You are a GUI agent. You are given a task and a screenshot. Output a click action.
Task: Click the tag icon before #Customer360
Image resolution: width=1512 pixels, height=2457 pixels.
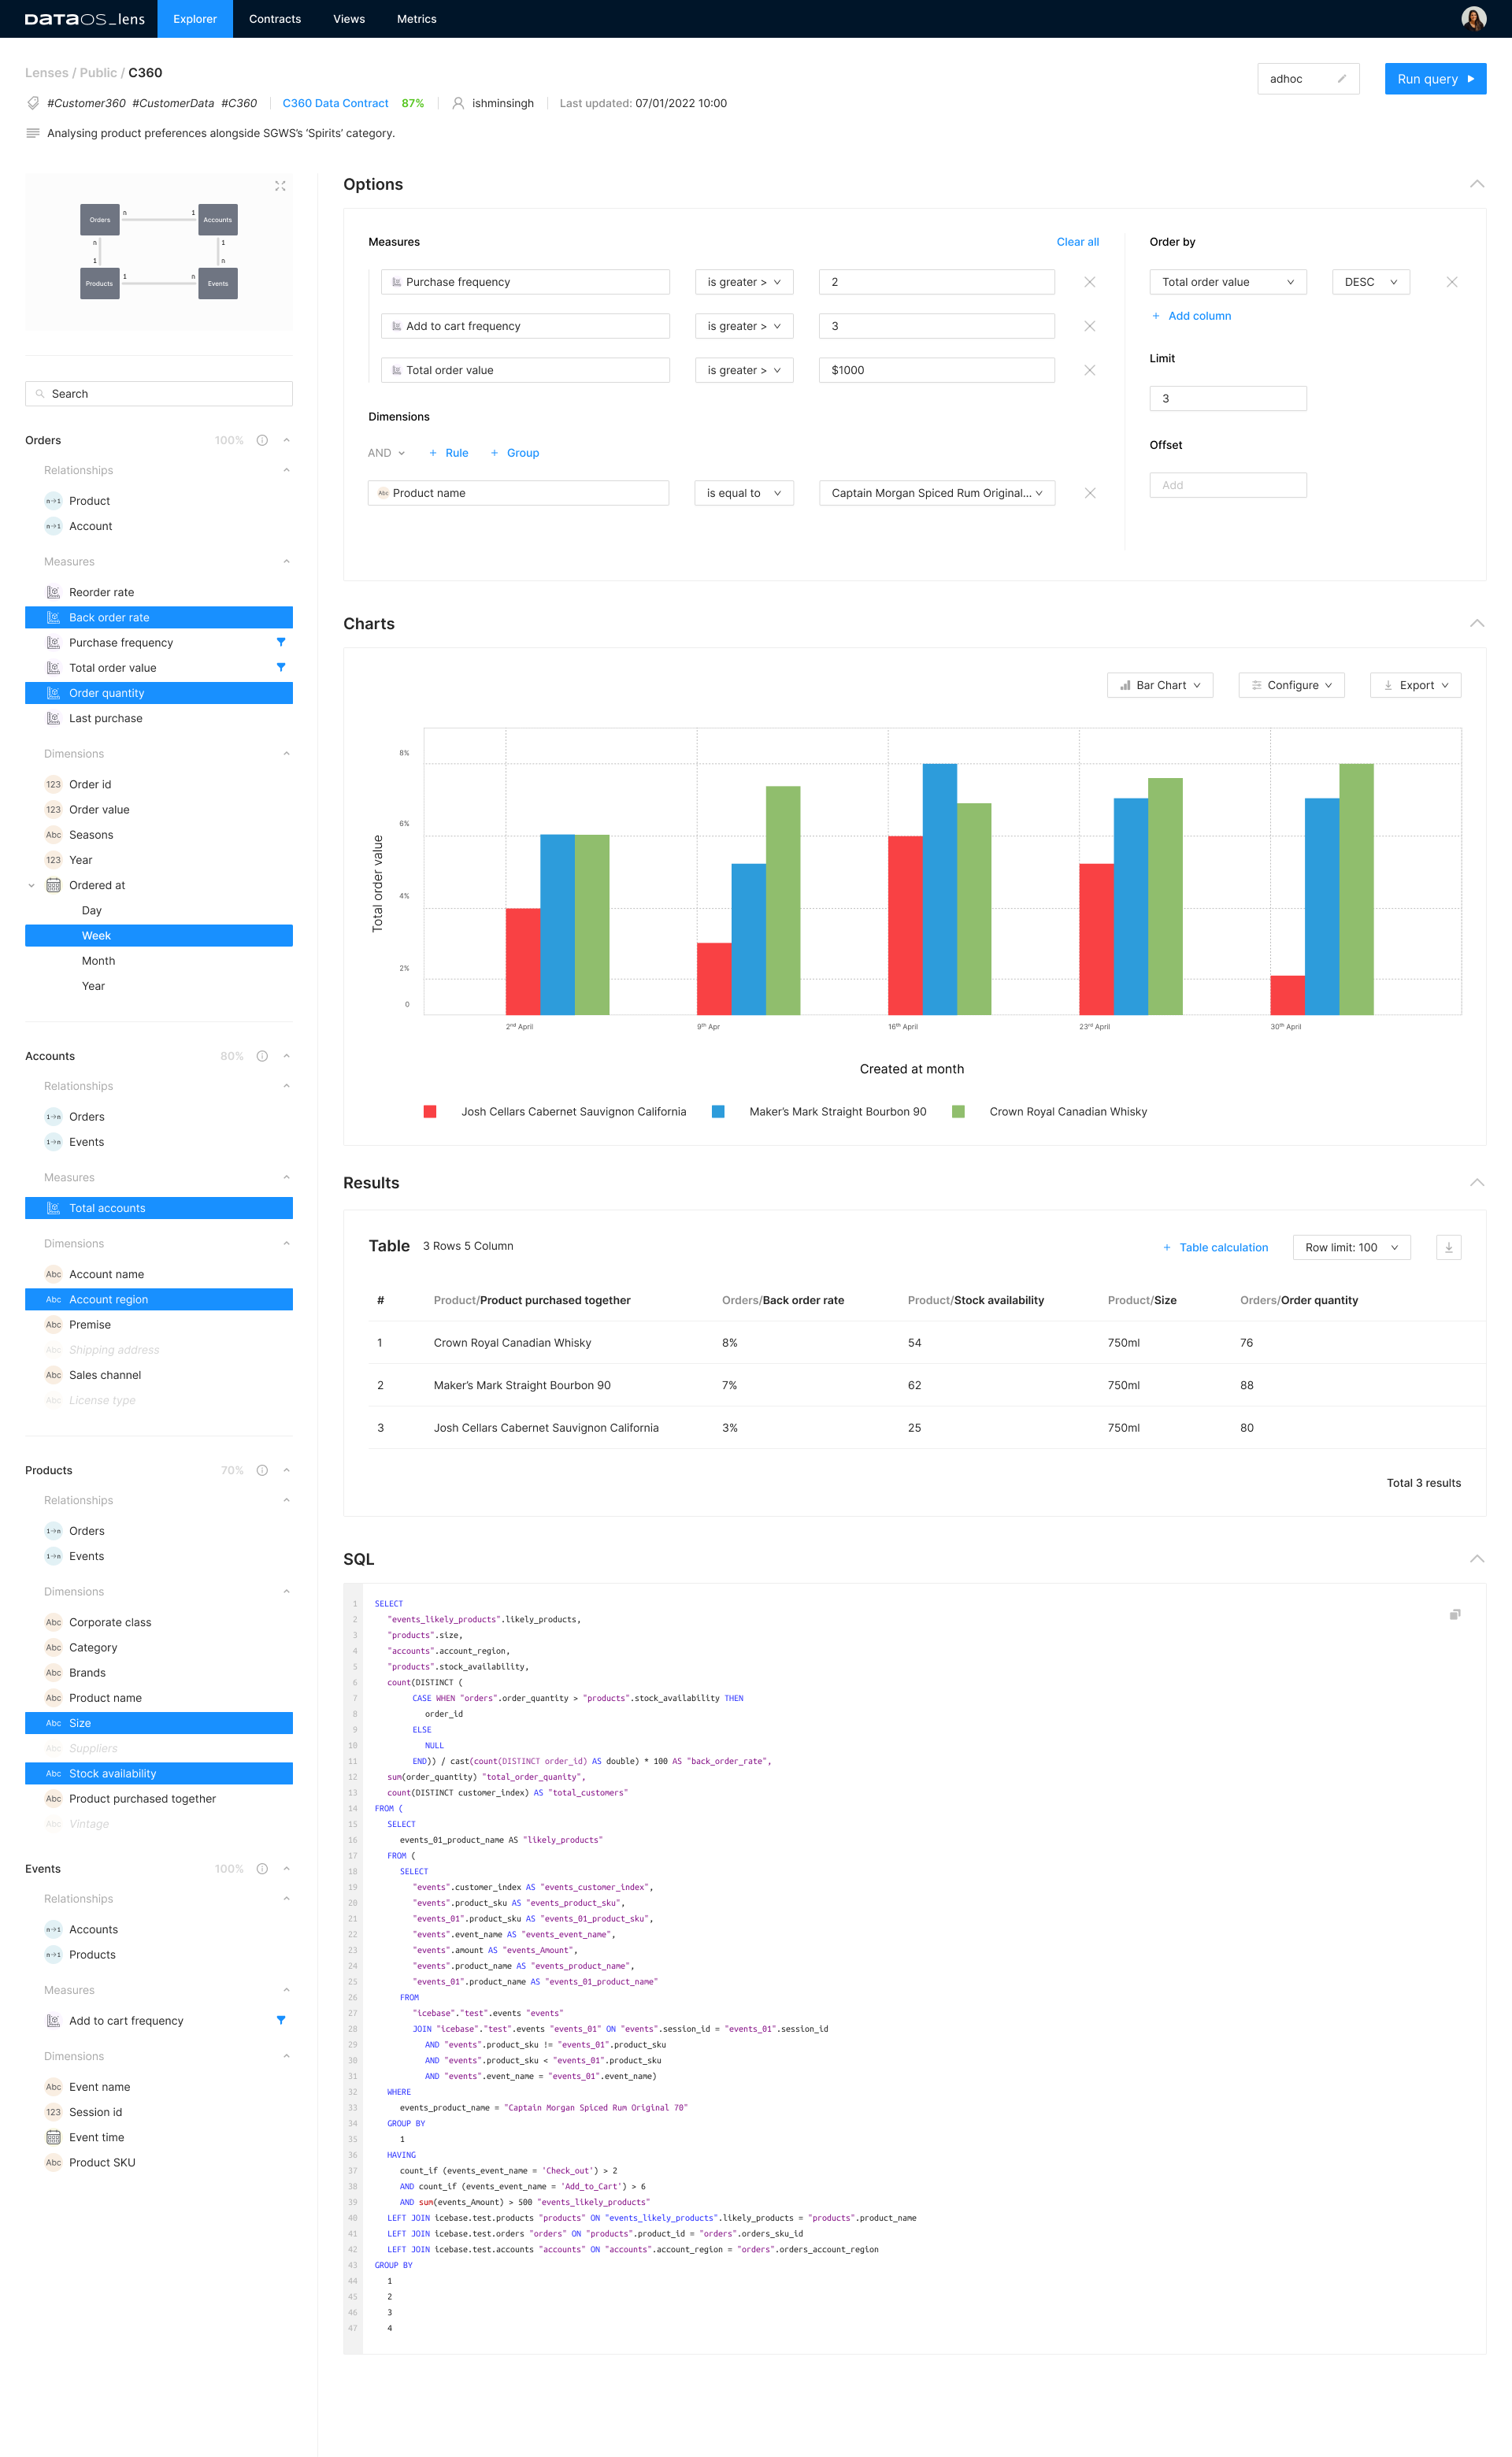pos(33,103)
